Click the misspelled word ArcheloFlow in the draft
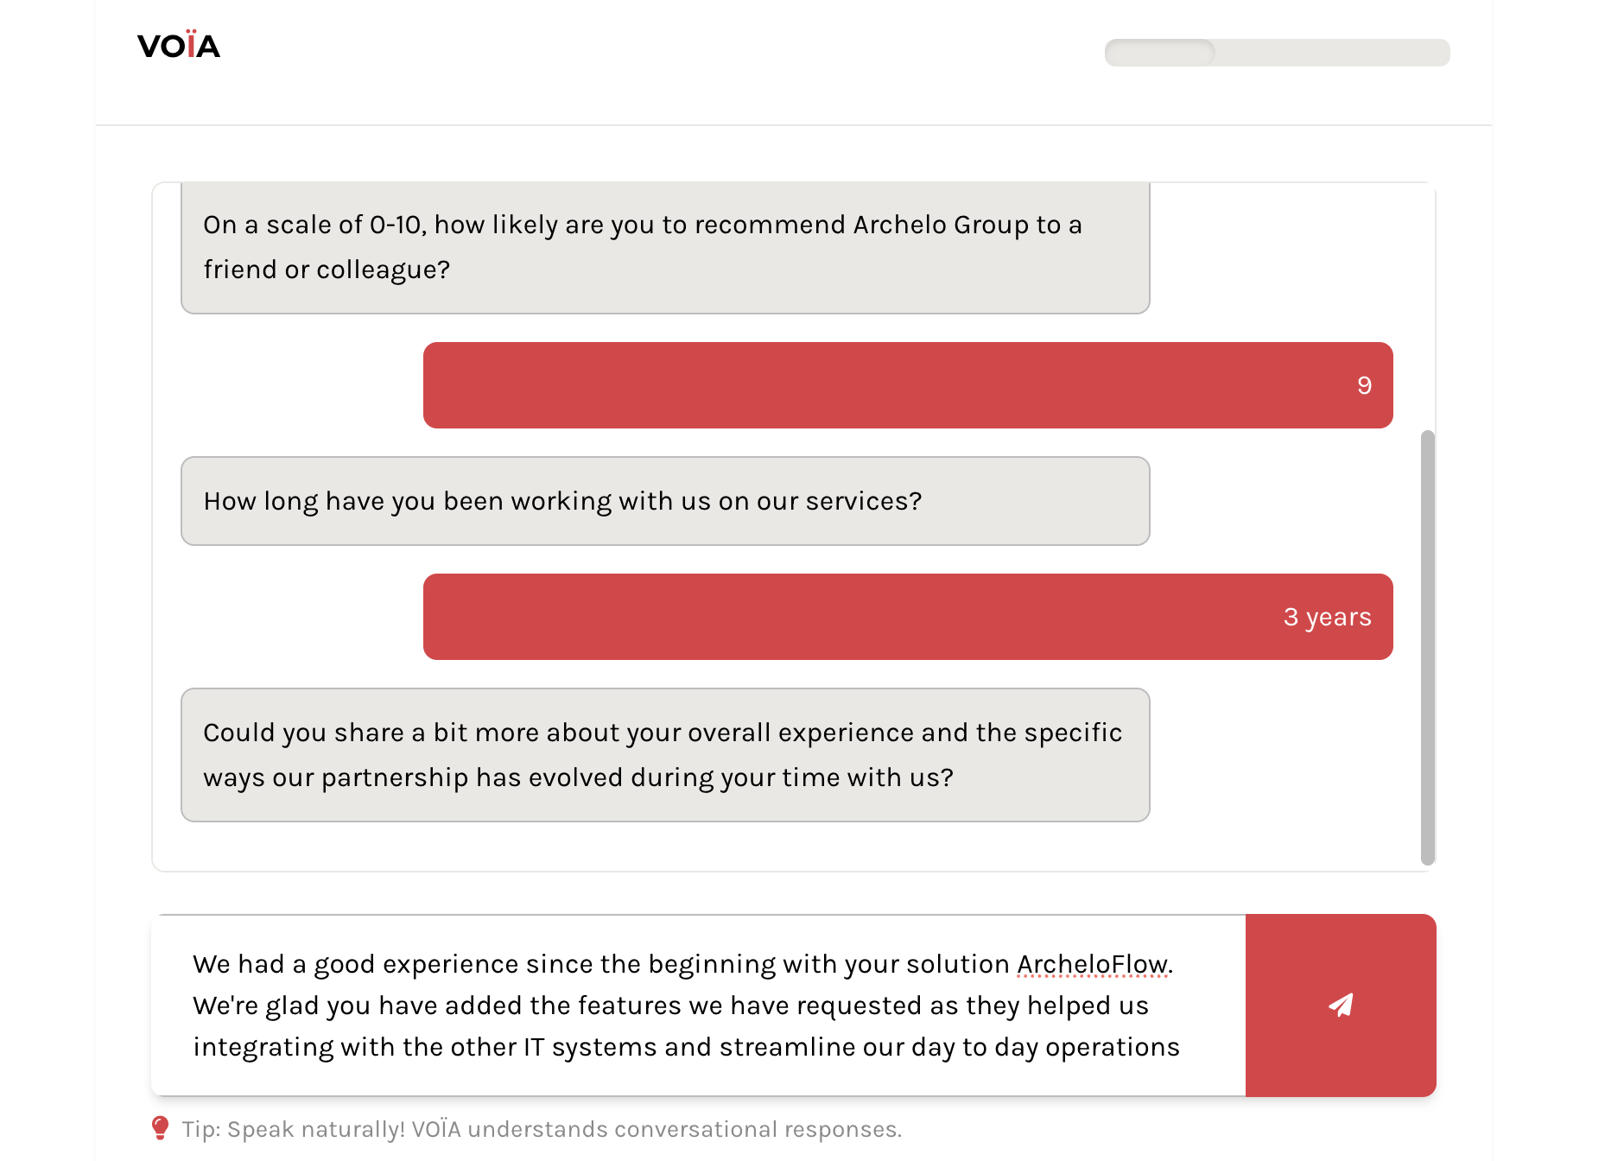The height and width of the screenshot is (1161, 1624). pyautogui.click(x=1092, y=964)
